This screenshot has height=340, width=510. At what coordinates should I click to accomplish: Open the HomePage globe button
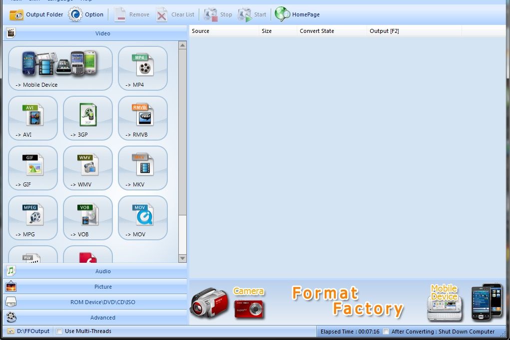(x=297, y=14)
